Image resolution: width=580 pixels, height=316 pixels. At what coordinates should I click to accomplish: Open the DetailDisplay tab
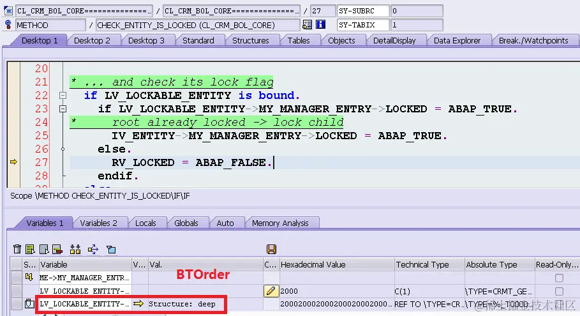pyautogui.click(x=394, y=40)
